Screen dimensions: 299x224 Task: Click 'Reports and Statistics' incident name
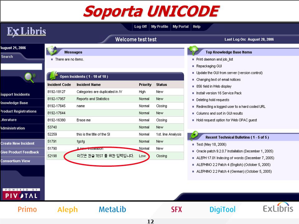click(93, 99)
